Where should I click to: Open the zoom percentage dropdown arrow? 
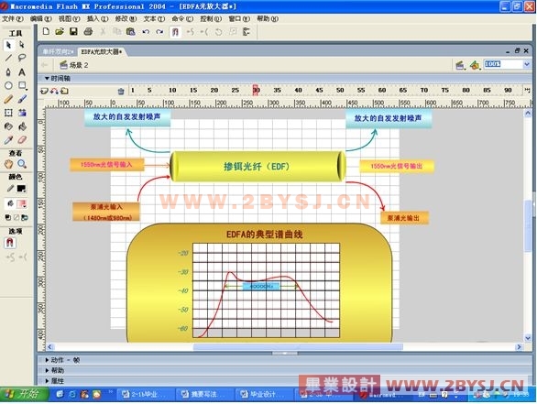527,64
